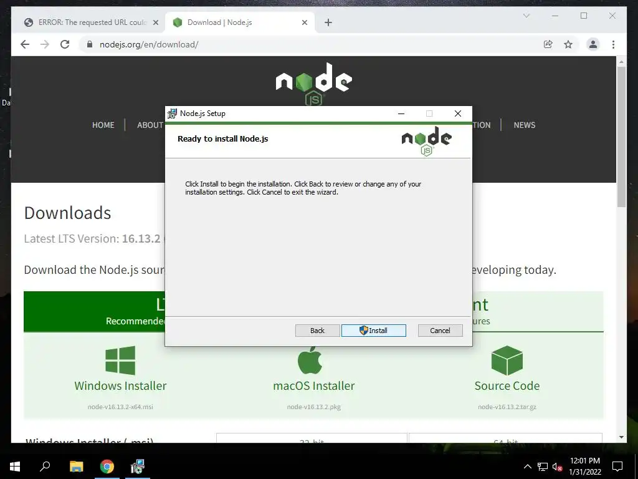Close the Node.js Setup dialog

point(458,114)
